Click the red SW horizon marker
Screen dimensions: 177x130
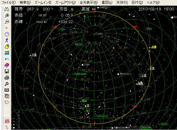pos(135,106)
